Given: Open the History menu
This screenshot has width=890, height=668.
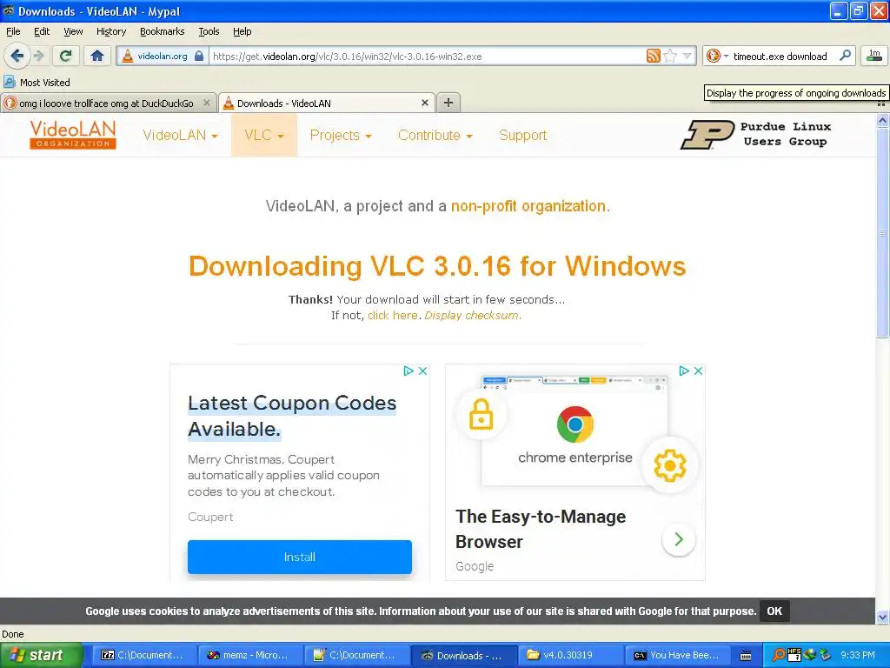Looking at the screenshot, I should tap(111, 31).
